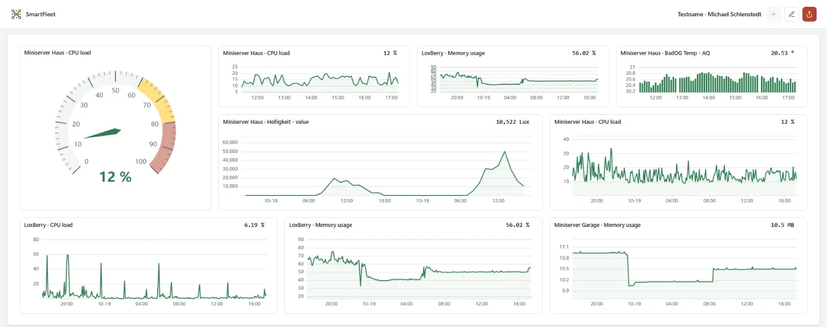The image size is (827, 327).
Task: Click 'Miniserver Haus · BadOG Temp - AQ' title
Action: (665, 53)
